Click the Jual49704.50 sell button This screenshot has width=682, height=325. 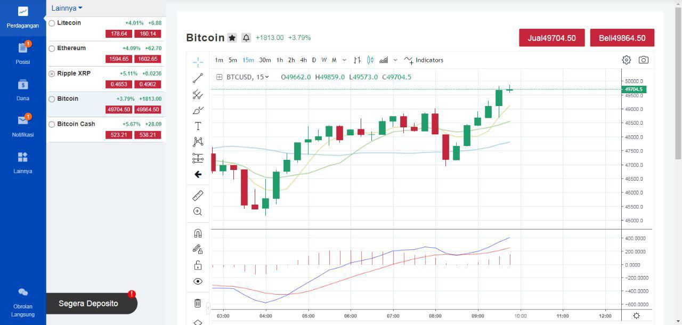552,38
